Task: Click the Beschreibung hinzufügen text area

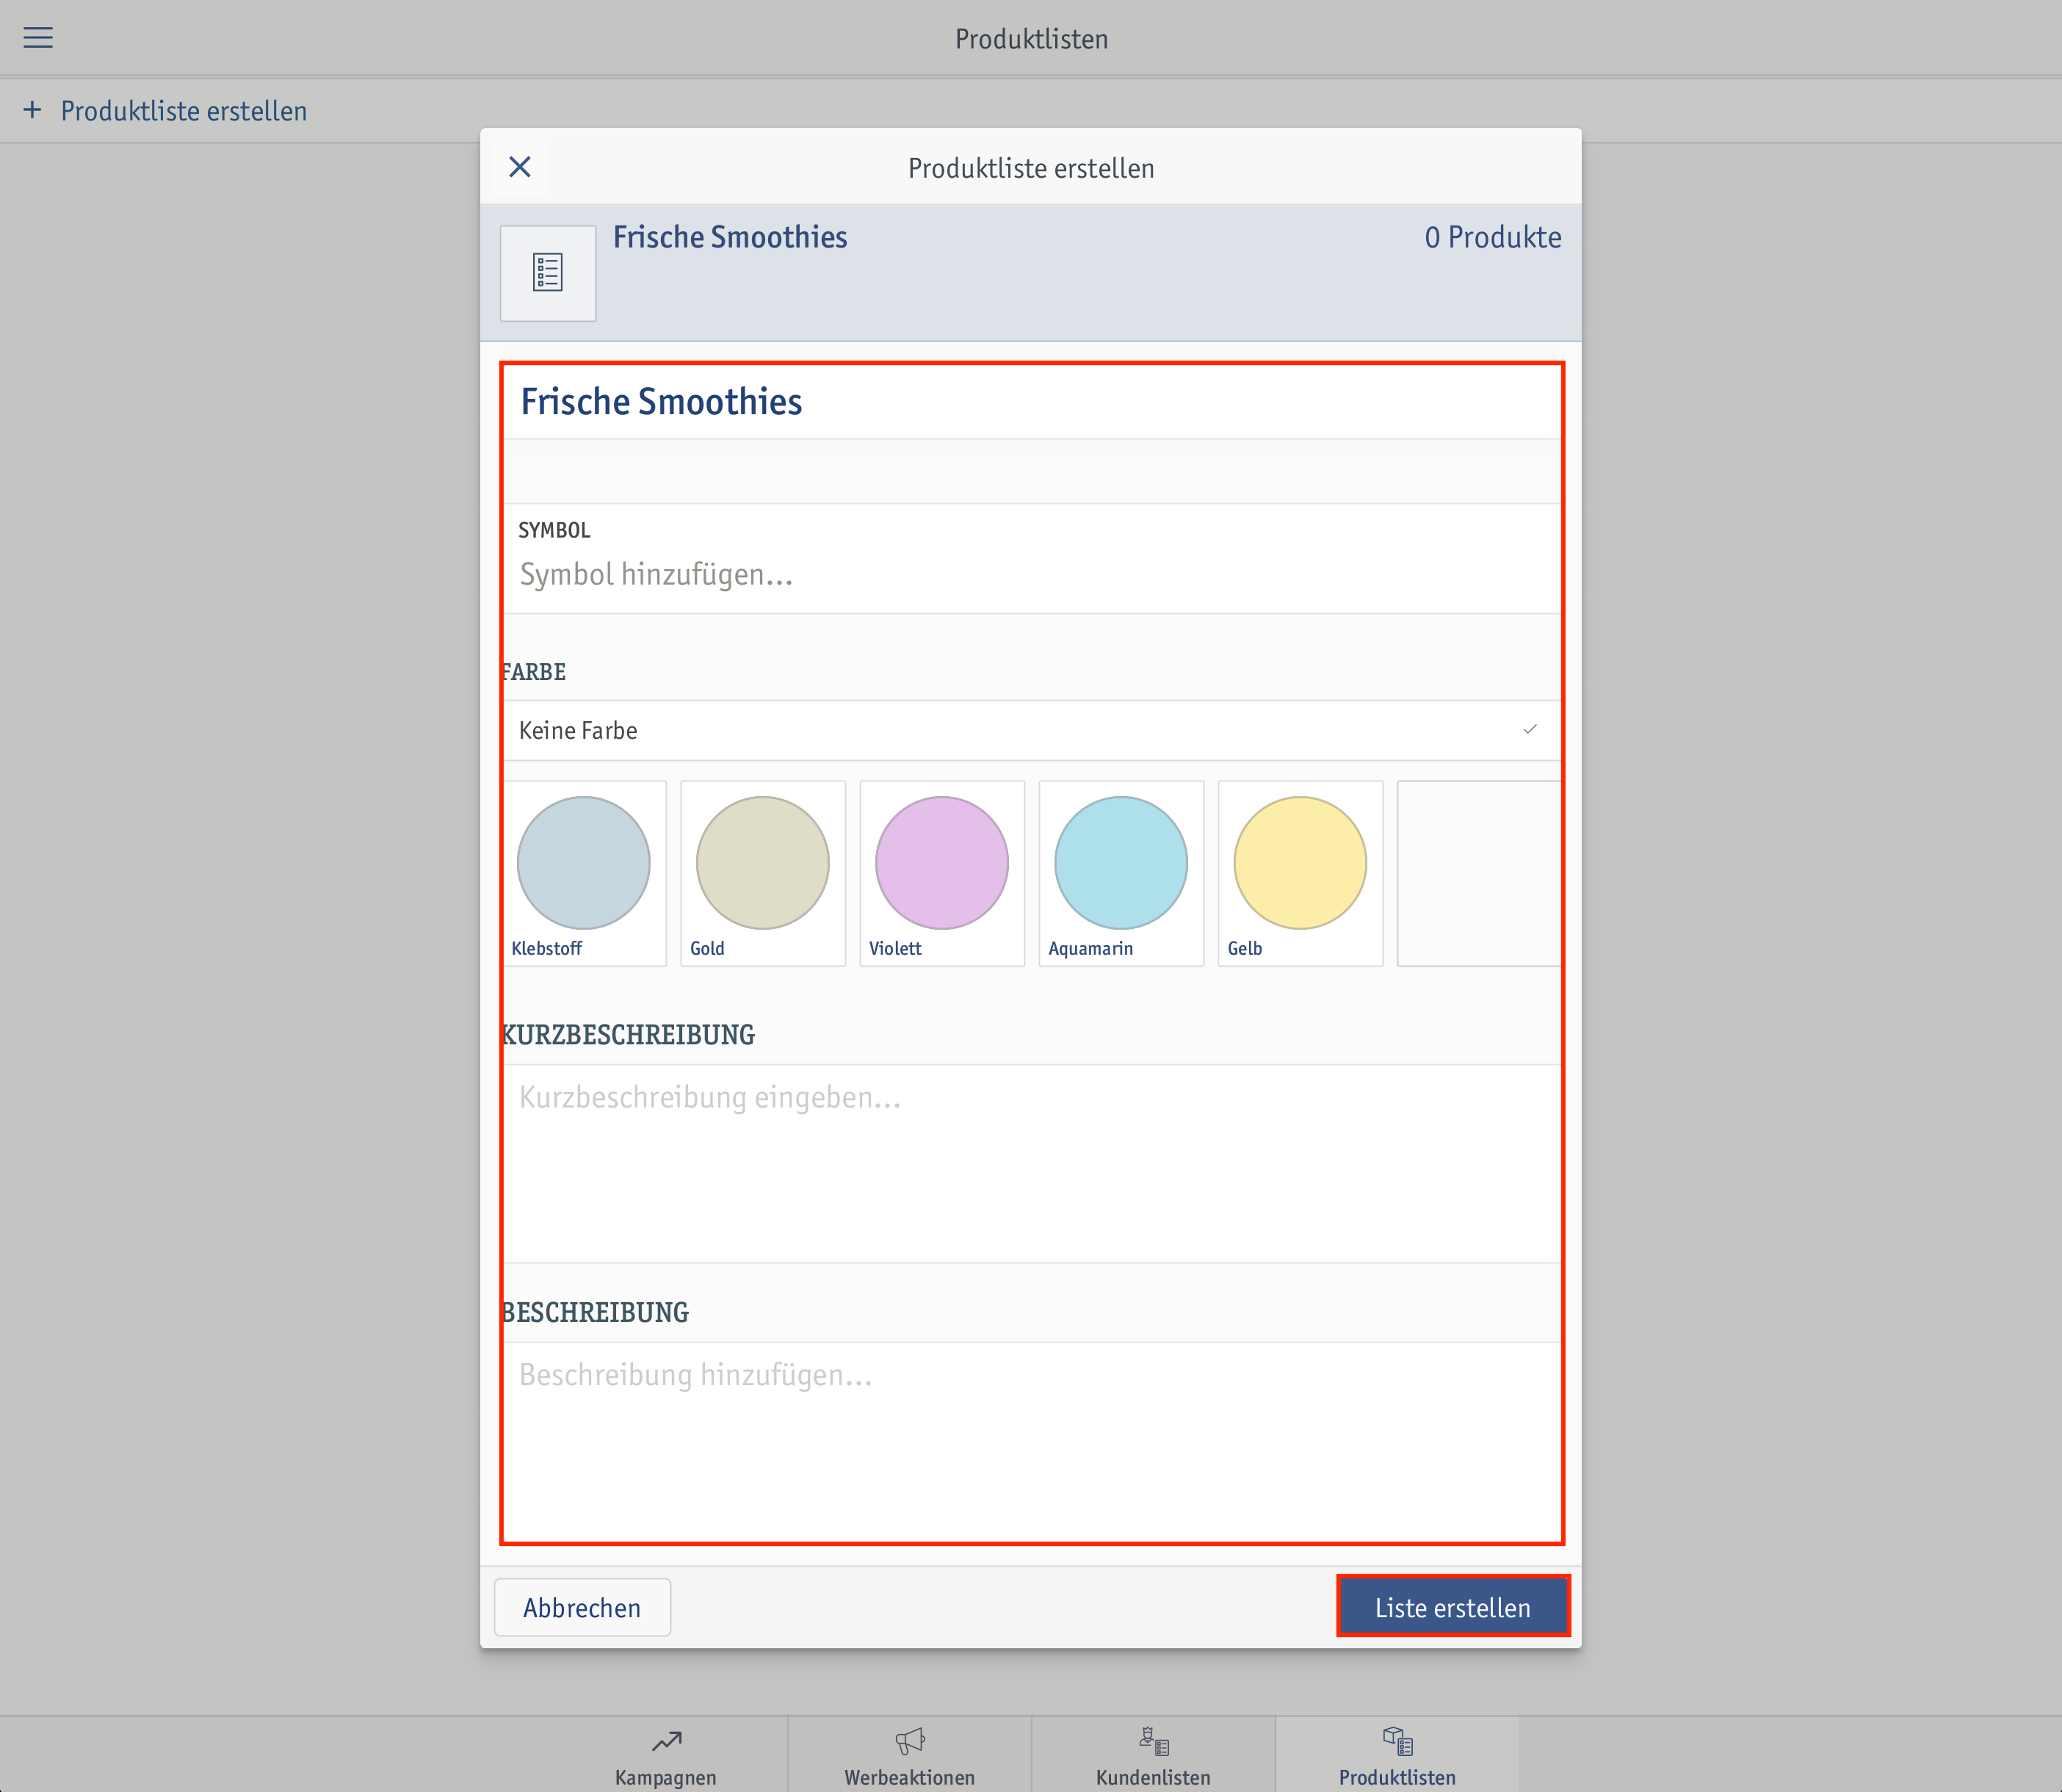Action: pyautogui.click(x=1032, y=1441)
